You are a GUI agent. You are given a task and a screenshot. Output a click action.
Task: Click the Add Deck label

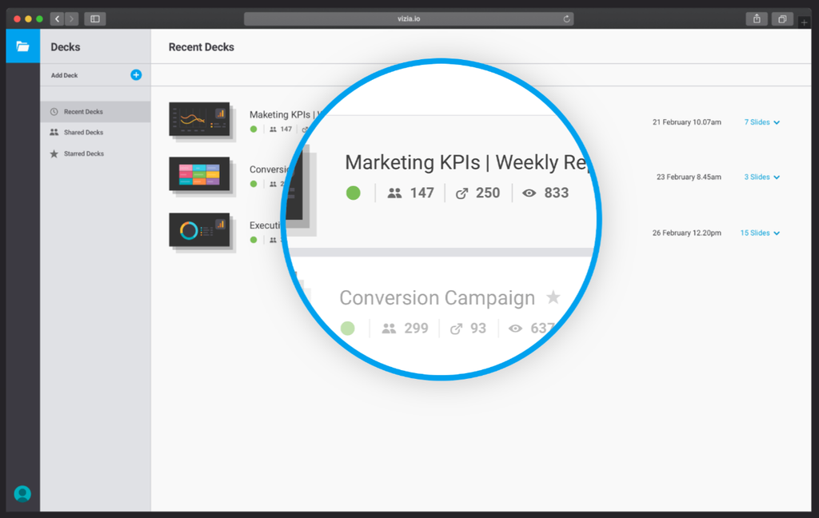click(x=65, y=75)
